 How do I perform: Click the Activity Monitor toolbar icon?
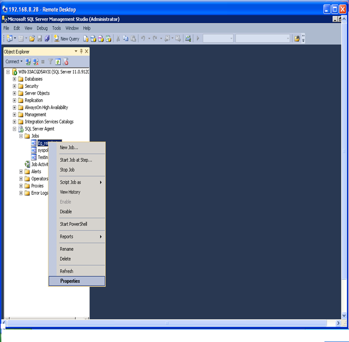point(188,38)
